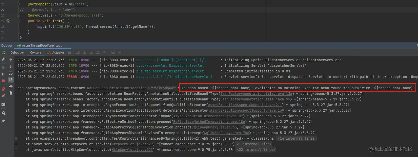Click the Step Into icon
The image size is (418, 157).
(x=91, y=53)
